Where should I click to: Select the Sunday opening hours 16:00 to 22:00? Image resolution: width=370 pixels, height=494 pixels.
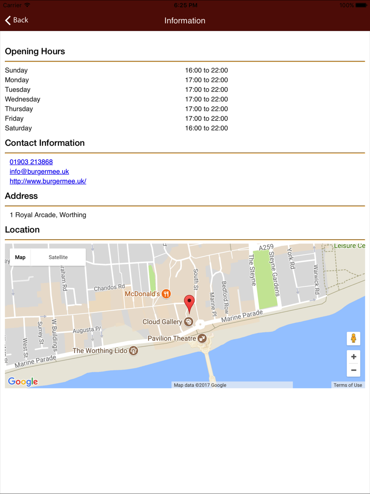206,70
